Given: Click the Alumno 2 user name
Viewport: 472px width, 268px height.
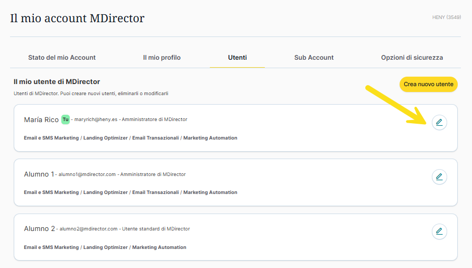Looking at the screenshot, I should (39, 229).
